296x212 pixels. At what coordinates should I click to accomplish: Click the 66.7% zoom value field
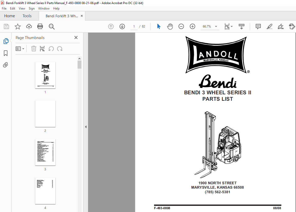(207, 26)
